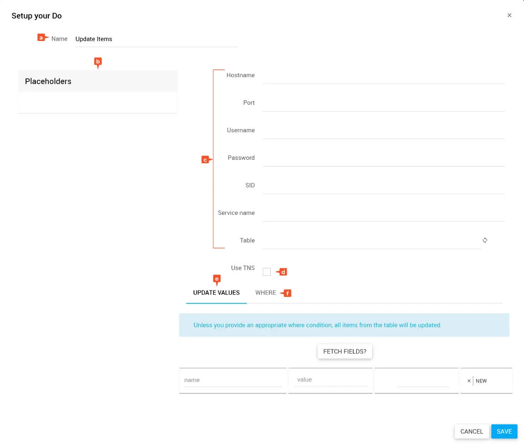The width and height of the screenshot is (524, 444).
Task: Select the Port input field
Action: pos(383,103)
